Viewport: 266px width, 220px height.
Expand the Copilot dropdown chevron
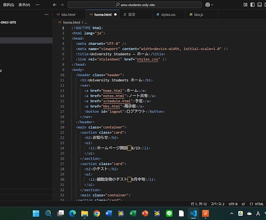(x=212, y=5)
